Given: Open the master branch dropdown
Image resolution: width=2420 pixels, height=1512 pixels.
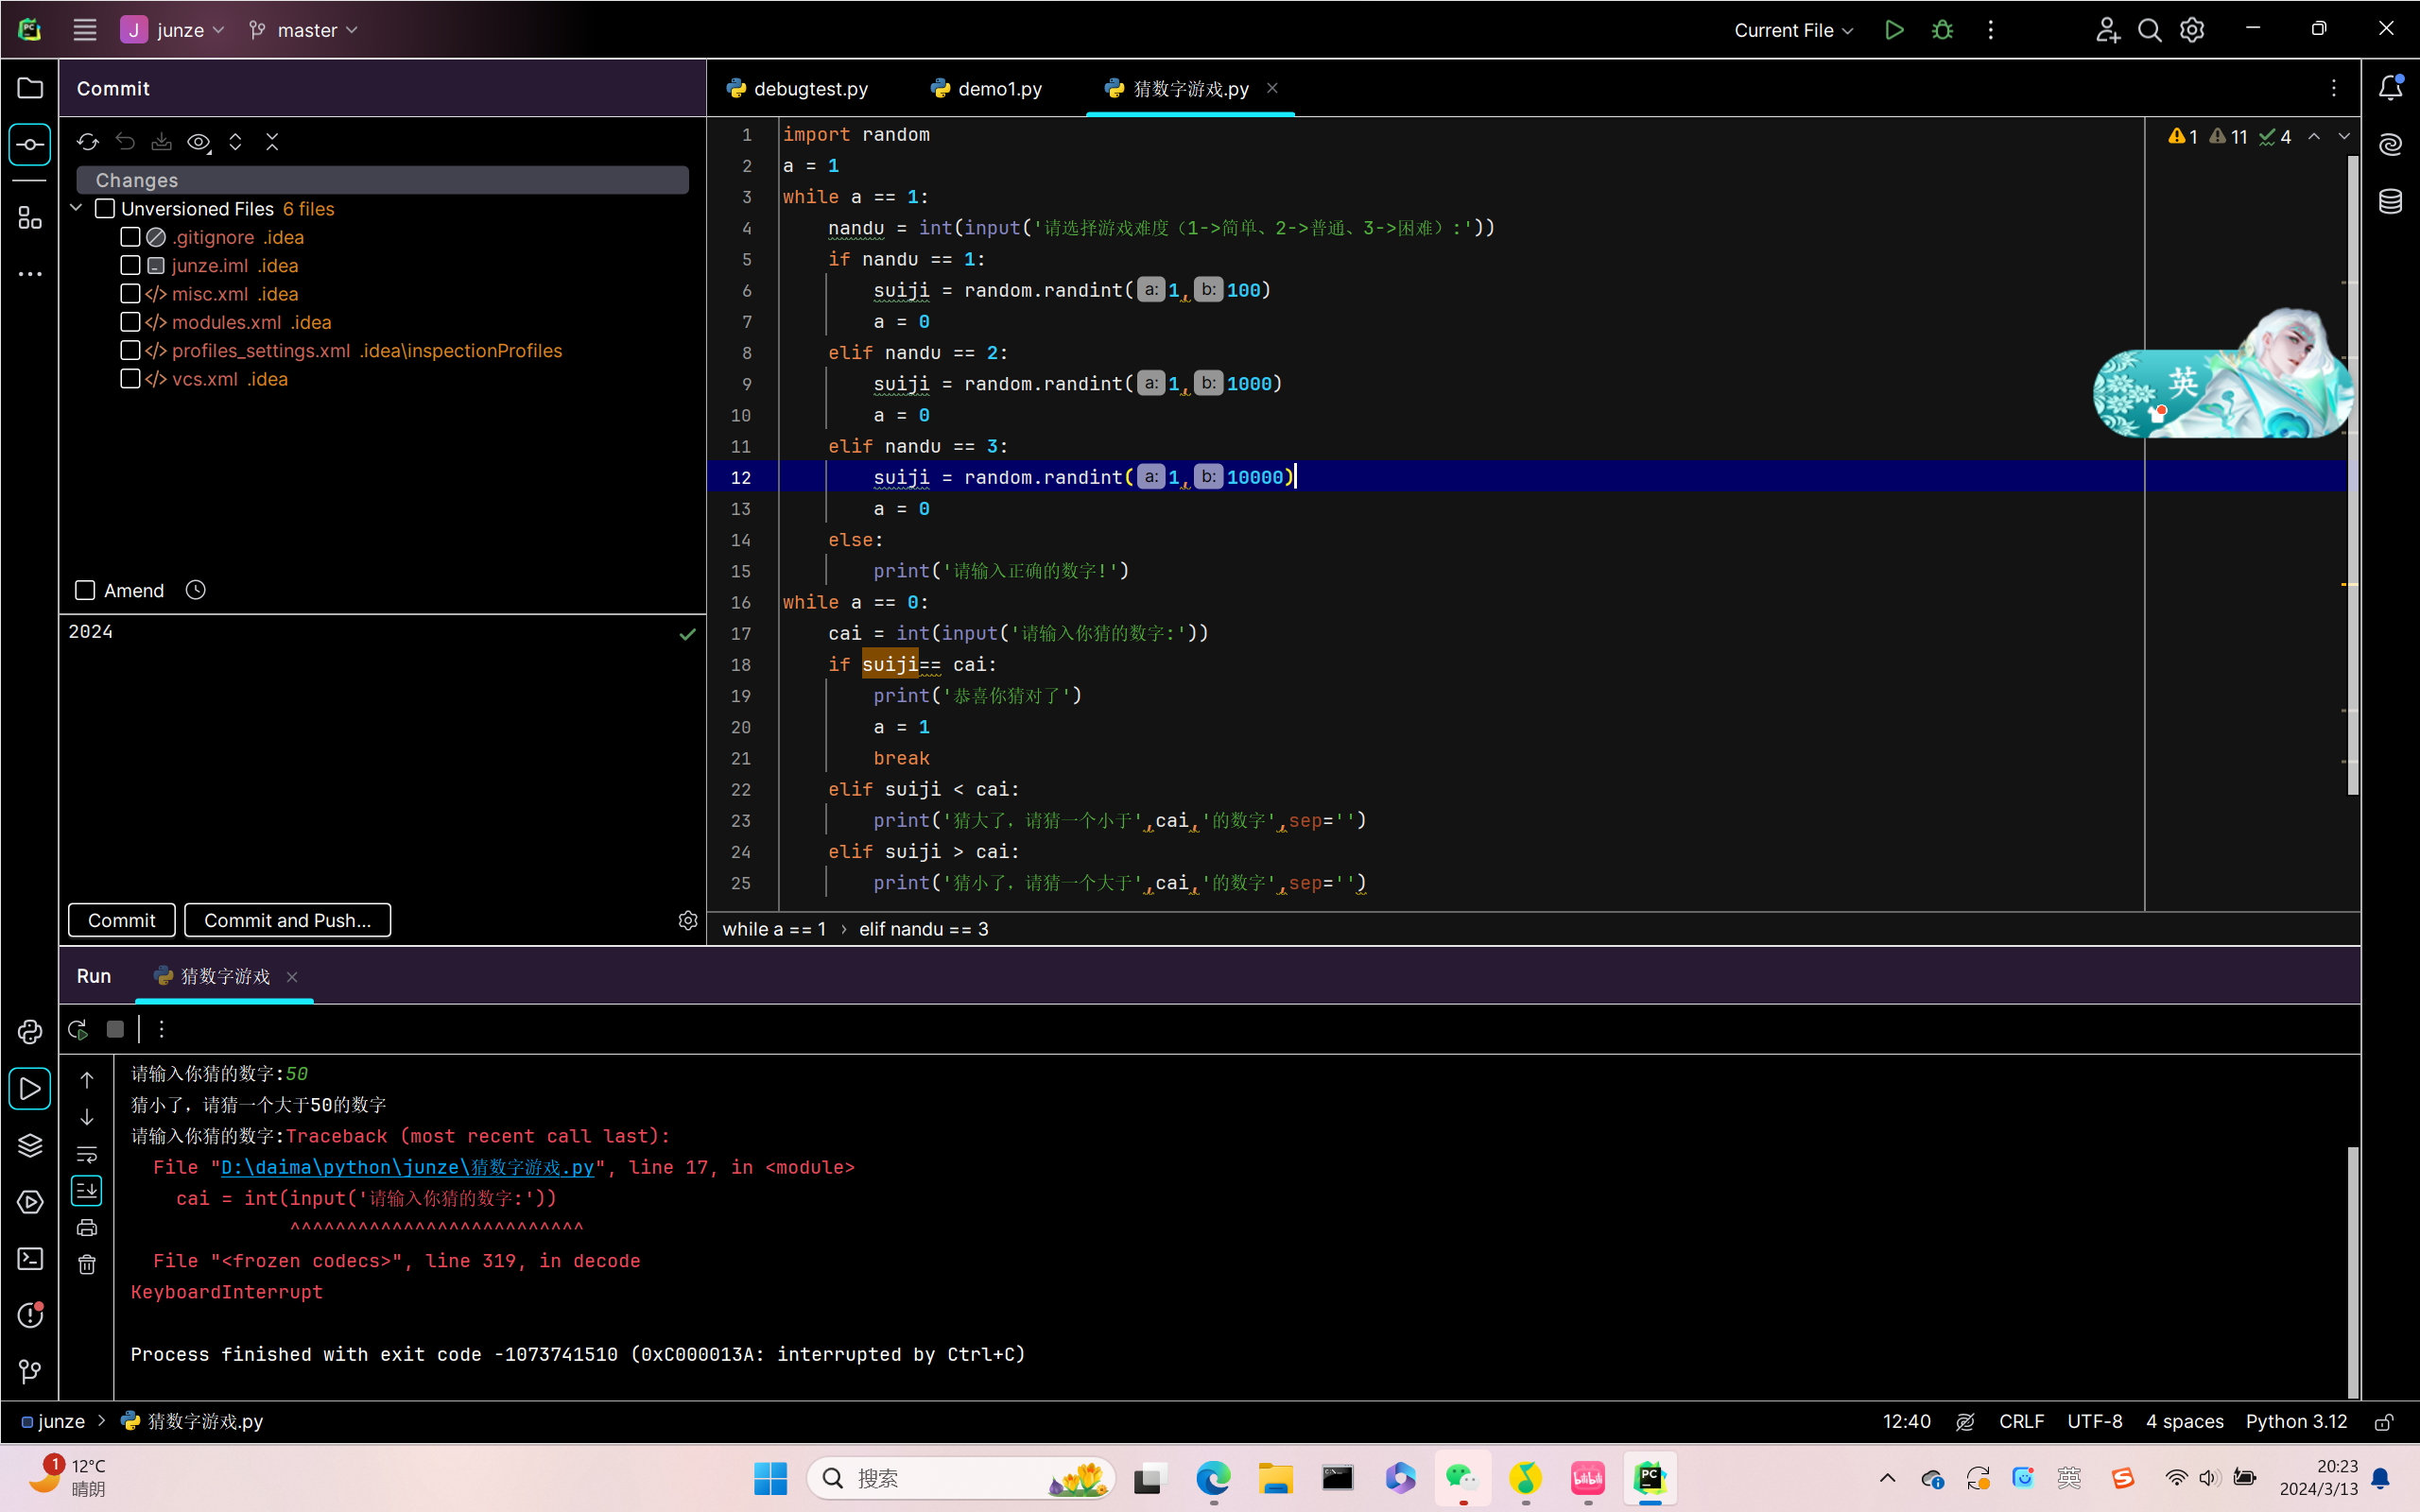Looking at the screenshot, I should [x=304, y=30].
